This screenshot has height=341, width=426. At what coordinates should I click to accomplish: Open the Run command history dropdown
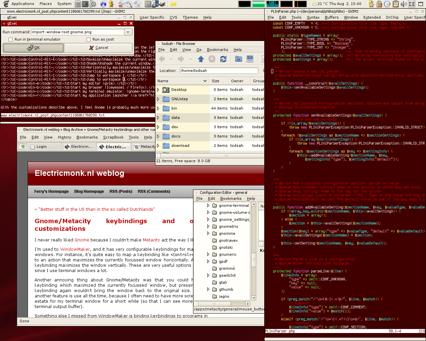pyautogui.click(x=128, y=32)
